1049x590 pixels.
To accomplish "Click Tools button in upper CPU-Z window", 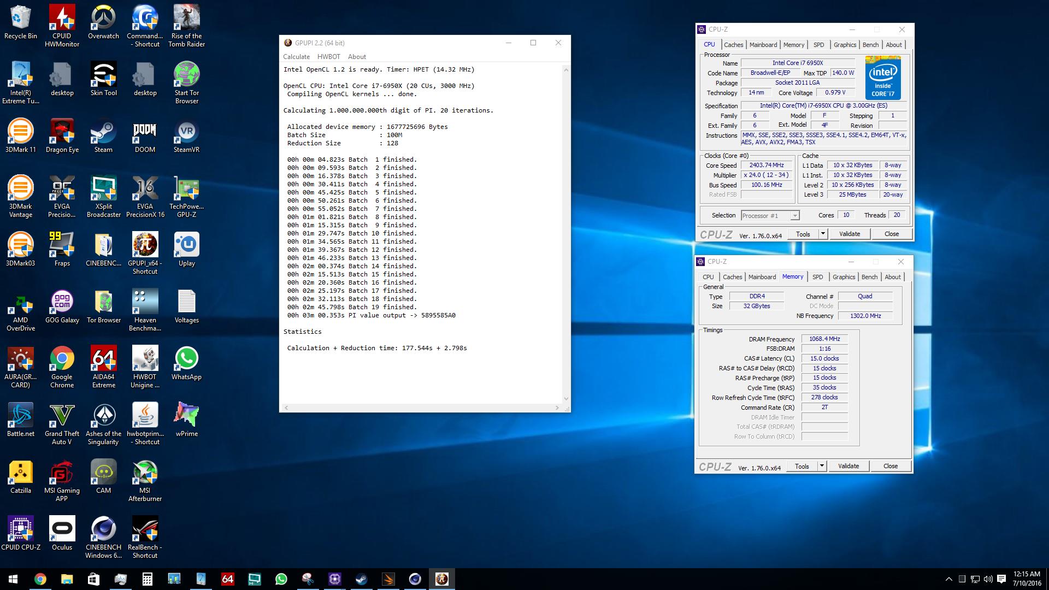I will click(803, 234).
